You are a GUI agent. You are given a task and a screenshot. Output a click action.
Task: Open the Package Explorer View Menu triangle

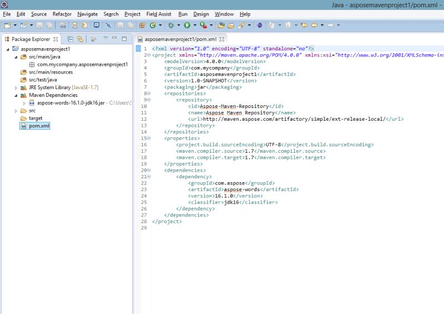(x=105, y=38)
